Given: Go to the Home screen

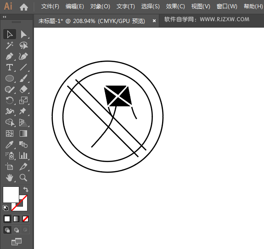Looking at the screenshot, I should click(x=24, y=7).
